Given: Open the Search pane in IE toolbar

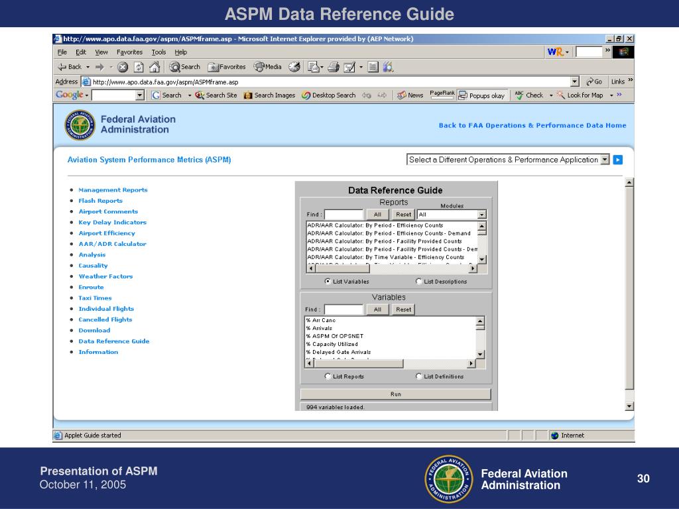Looking at the screenshot, I should (x=185, y=67).
